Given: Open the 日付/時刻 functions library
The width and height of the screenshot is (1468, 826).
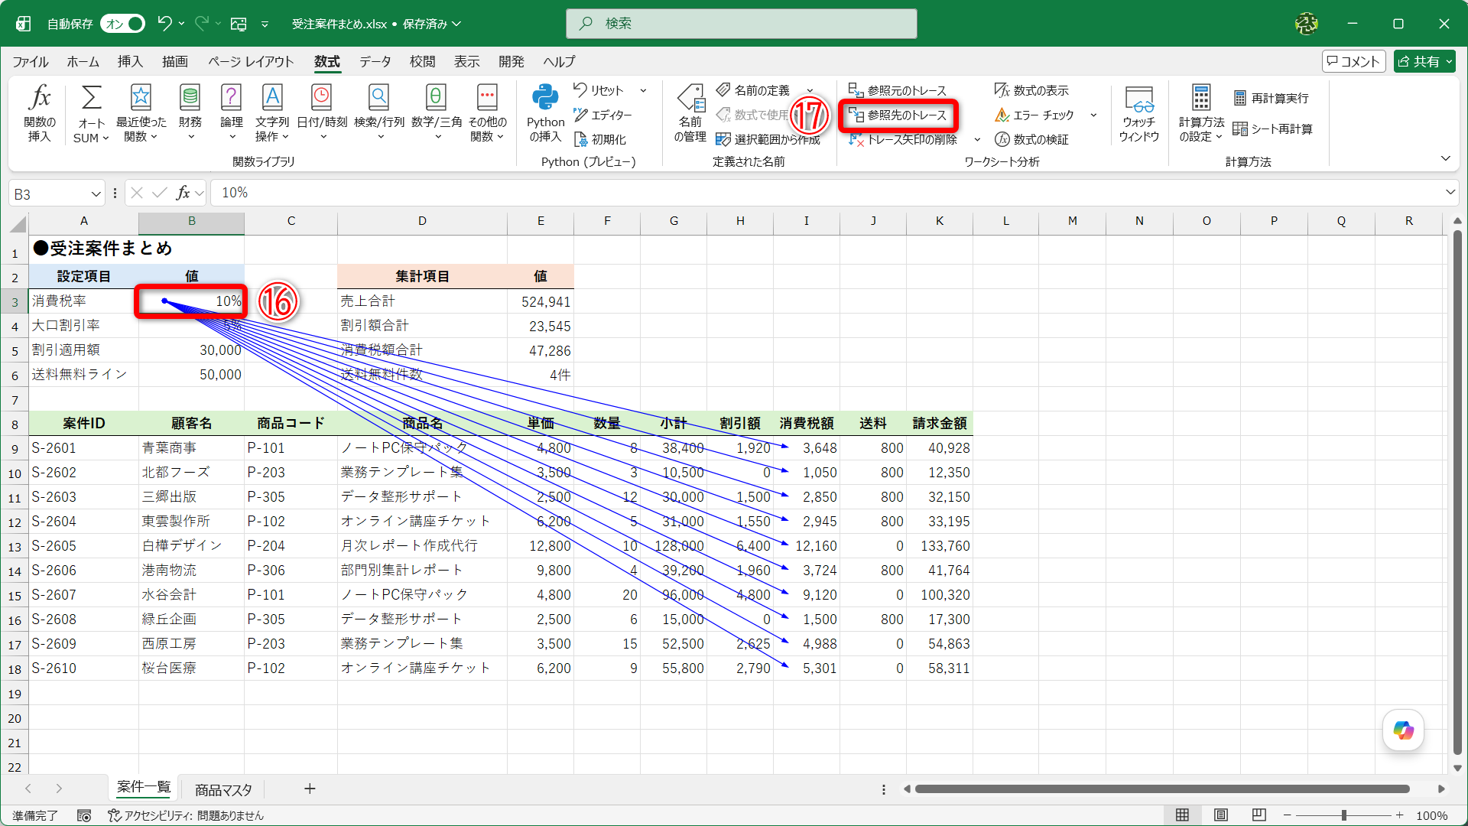Looking at the screenshot, I should pos(322,113).
